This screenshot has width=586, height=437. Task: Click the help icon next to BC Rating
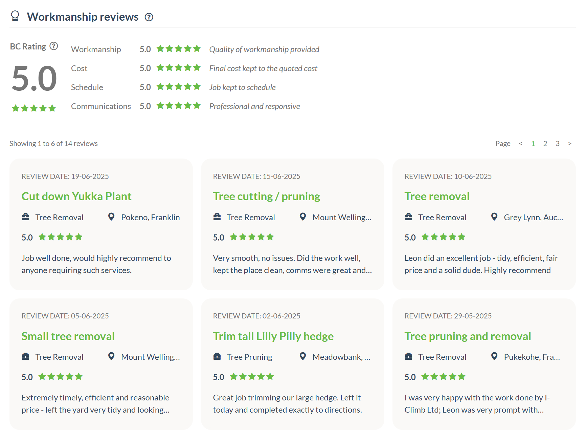pos(54,46)
